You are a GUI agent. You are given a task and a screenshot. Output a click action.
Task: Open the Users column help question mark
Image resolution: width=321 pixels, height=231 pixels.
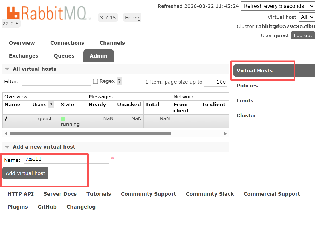tap(51, 104)
